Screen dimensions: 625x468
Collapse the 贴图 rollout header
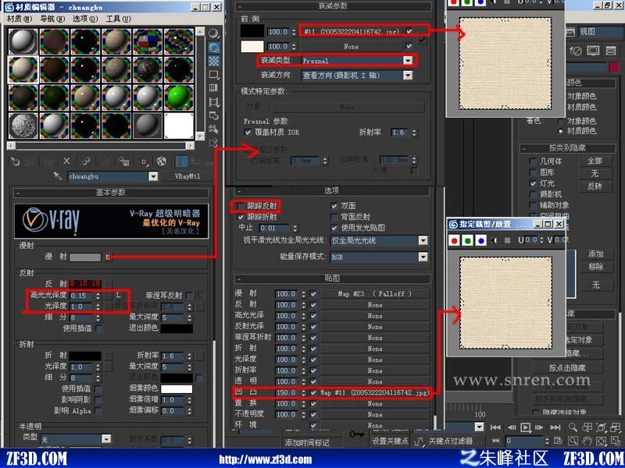pos(333,278)
